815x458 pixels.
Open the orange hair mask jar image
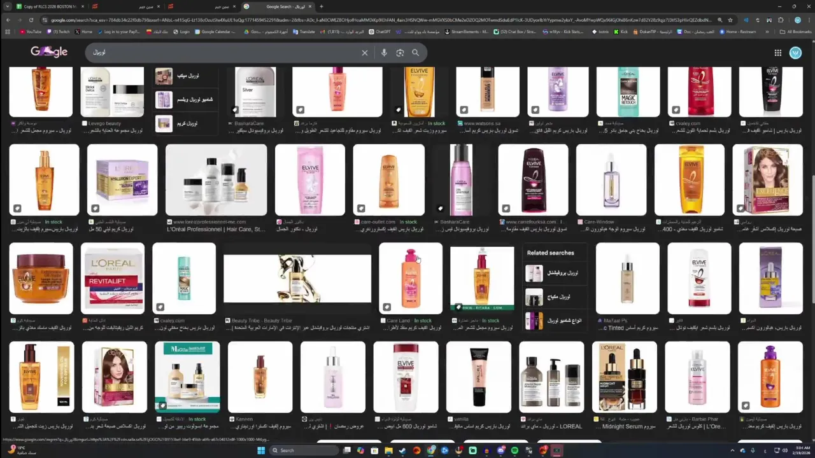41,279
